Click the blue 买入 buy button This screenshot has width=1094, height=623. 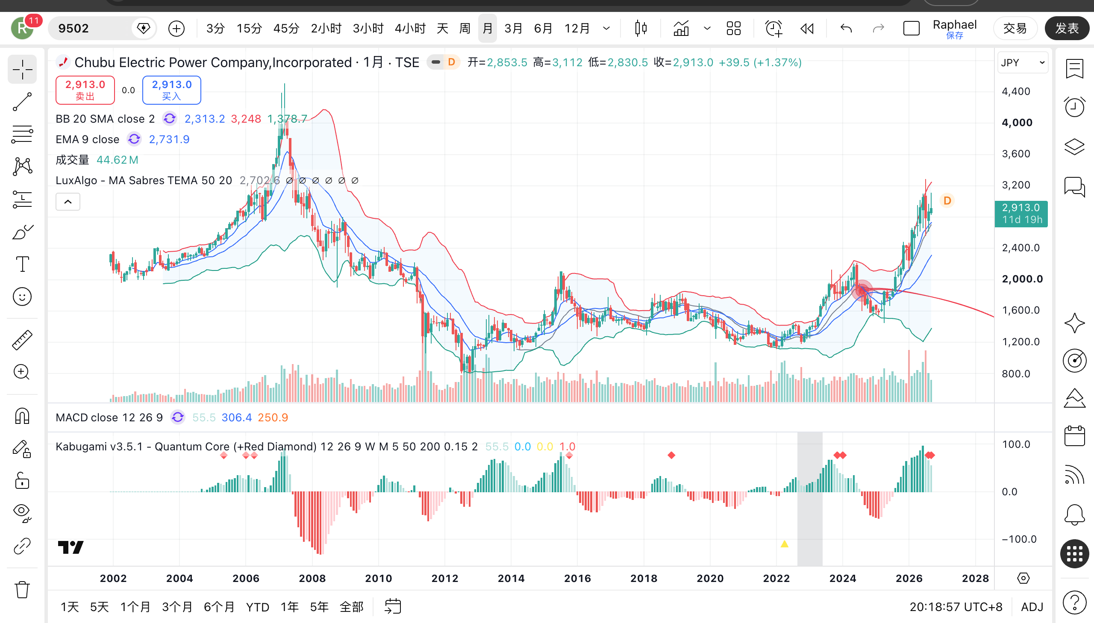[171, 90]
